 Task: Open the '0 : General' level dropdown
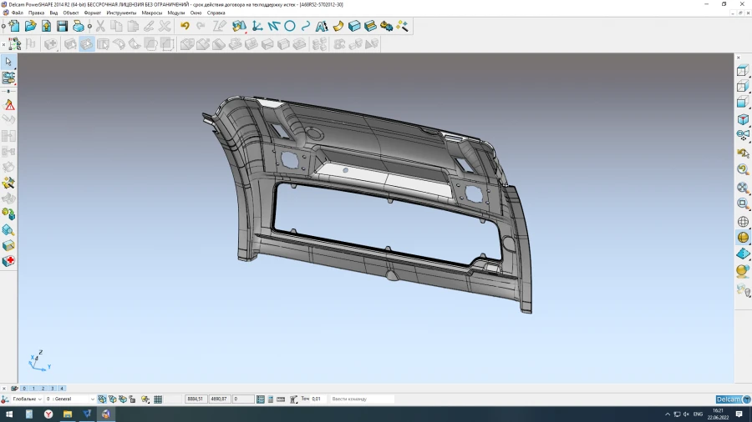coord(92,399)
